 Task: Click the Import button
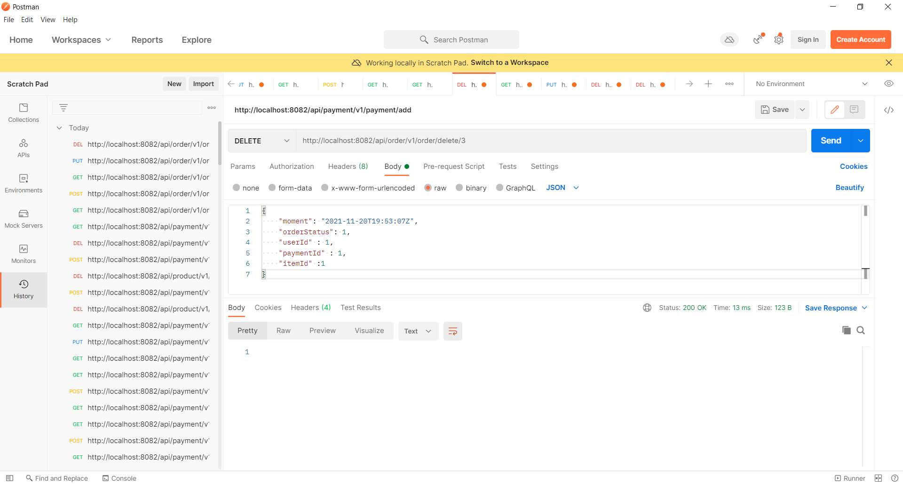[x=204, y=84]
